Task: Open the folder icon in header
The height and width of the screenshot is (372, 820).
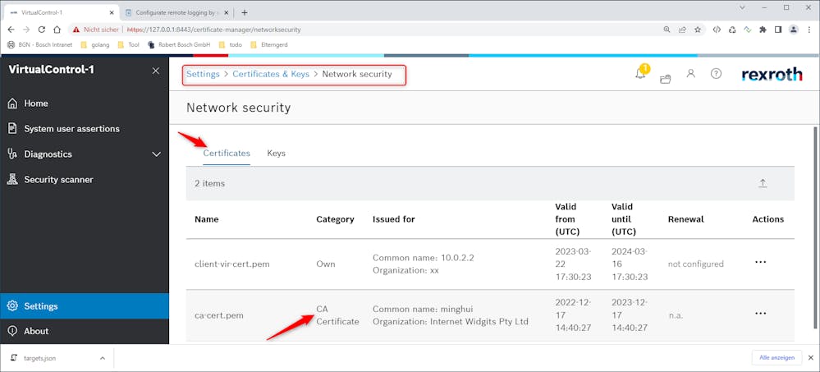Action: 665,79
